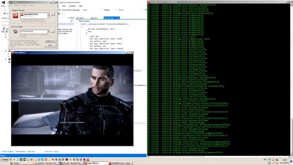Click the console horizontal scrollbar
This screenshot has height=165, width=293.
pos(219,157)
